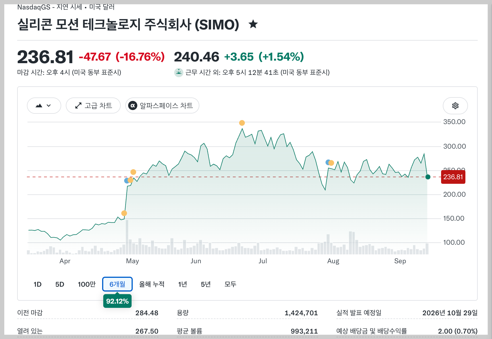Click the tallest volume bar in late April
This screenshot has width=492, height=339.
[127, 237]
